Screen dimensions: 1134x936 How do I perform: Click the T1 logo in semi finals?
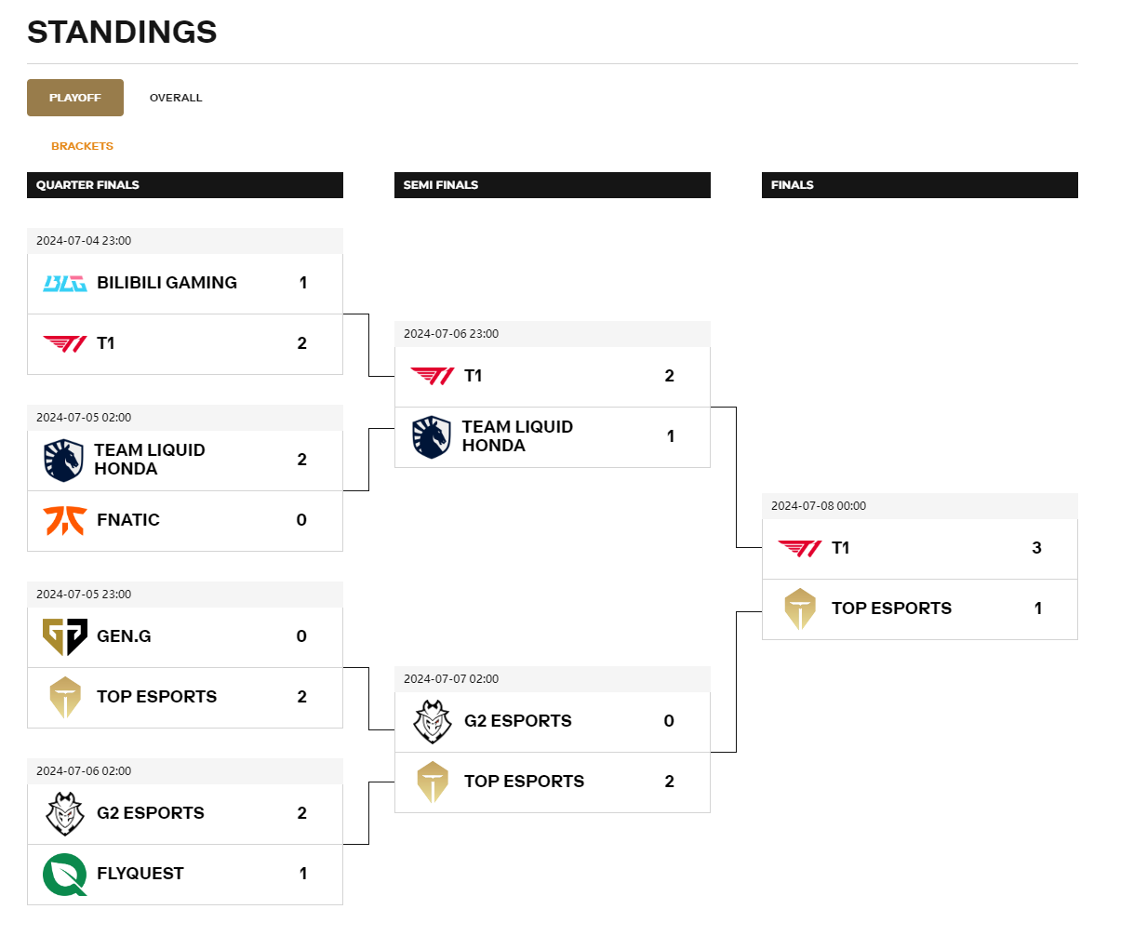(433, 376)
